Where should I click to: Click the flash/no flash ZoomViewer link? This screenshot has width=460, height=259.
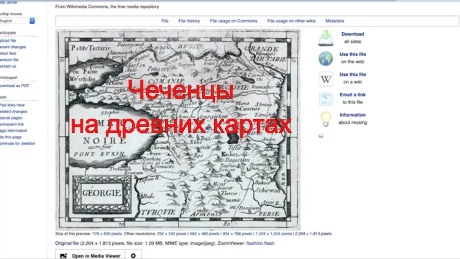[260, 243]
